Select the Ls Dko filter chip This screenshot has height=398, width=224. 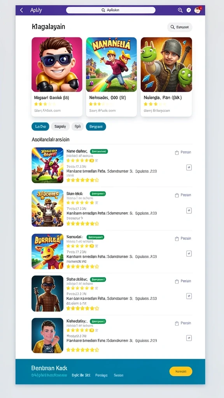[40, 126]
